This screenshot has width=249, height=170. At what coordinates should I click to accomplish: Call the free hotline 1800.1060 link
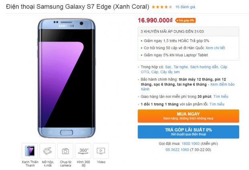point(191,144)
